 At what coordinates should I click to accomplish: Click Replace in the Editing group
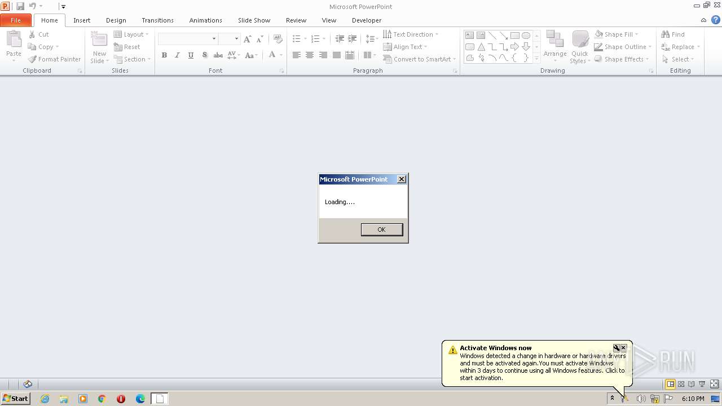click(681, 47)
